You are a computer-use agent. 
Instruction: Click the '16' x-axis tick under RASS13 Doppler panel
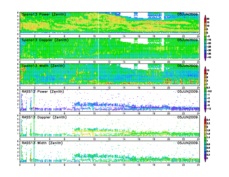[139, 139]
